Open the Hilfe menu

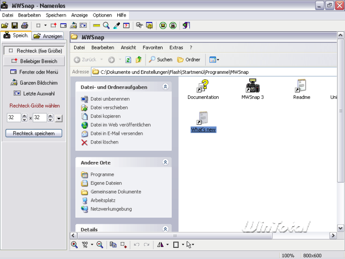121,15
